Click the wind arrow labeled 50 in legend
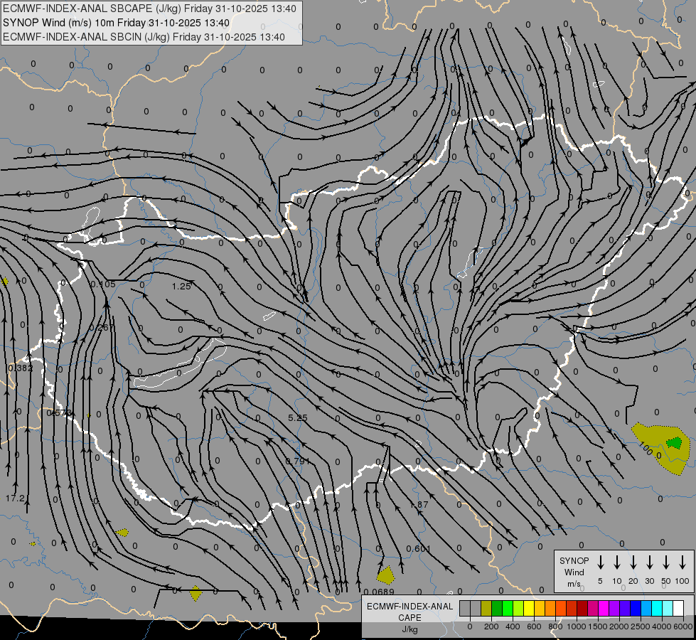This screenshot has width=696, height=640. 666,562
